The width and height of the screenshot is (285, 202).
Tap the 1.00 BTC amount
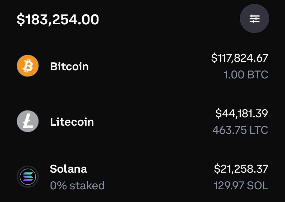tap(246, 74)
